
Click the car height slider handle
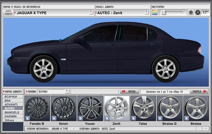pyautogui.click(x=164, y=12)
